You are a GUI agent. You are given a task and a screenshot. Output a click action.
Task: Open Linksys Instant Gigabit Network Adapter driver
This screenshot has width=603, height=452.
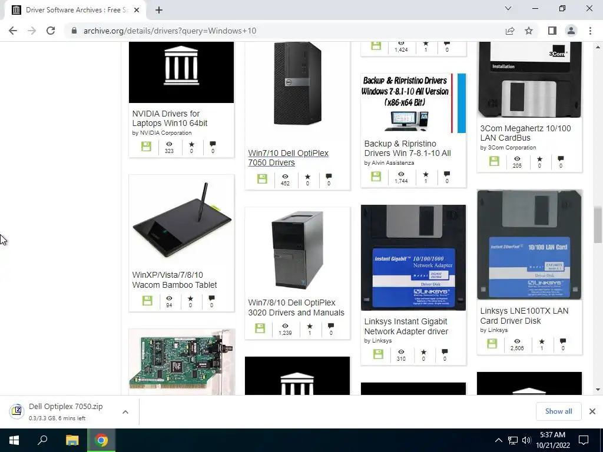(406, 326)
